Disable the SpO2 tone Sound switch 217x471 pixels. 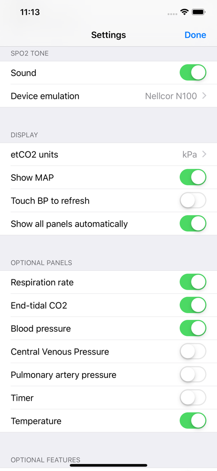pos(193,73)
